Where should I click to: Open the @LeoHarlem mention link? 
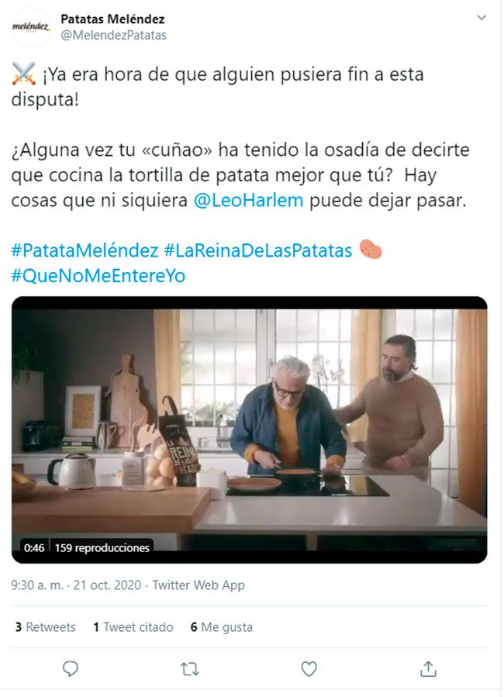coord(248,200)
